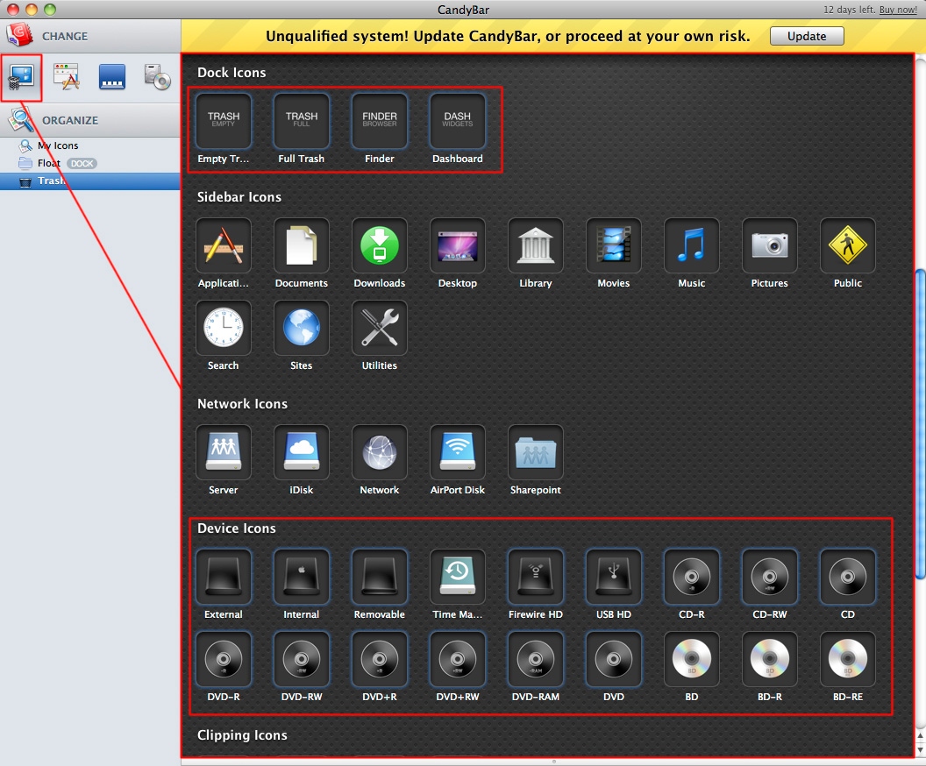The width and height of the screenshot is (926, 766).
Task: Select the Movies sidebar icon
Action: pos(613,245)
